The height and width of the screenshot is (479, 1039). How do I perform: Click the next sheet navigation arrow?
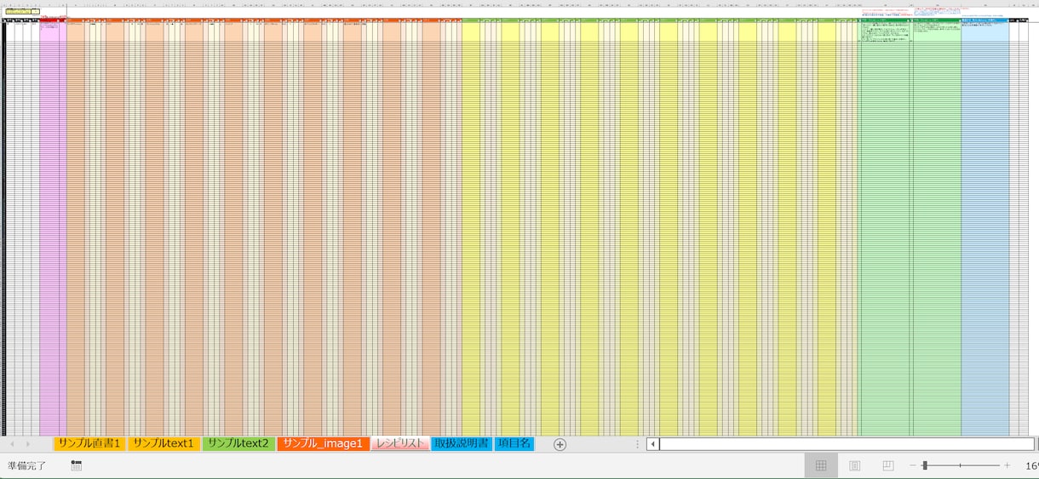point(28,444)
